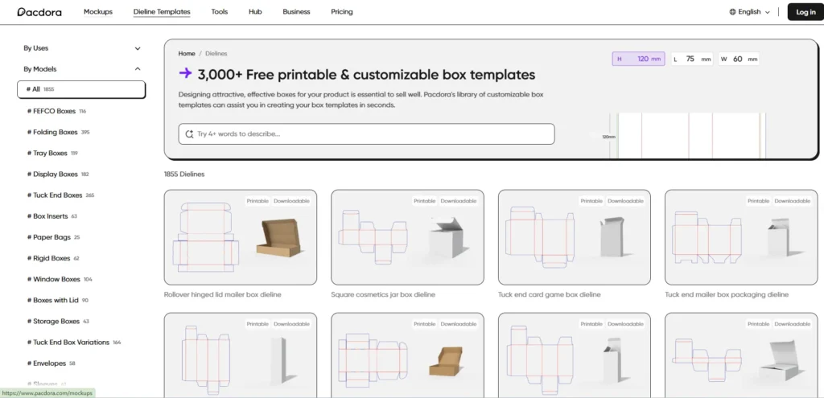824x398 pixels.
Task: Click the H height dimension field
Action: coord(638,59)
